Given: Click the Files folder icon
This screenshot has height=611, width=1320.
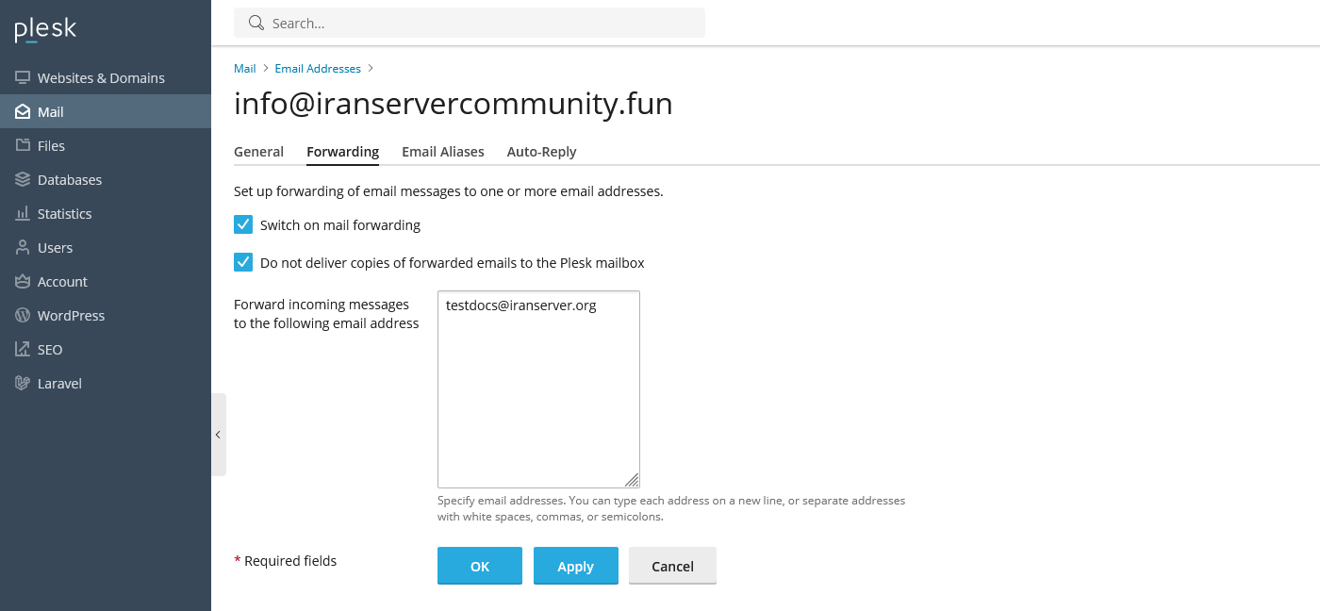Looking at the screenshot, I should pos(23,145).
